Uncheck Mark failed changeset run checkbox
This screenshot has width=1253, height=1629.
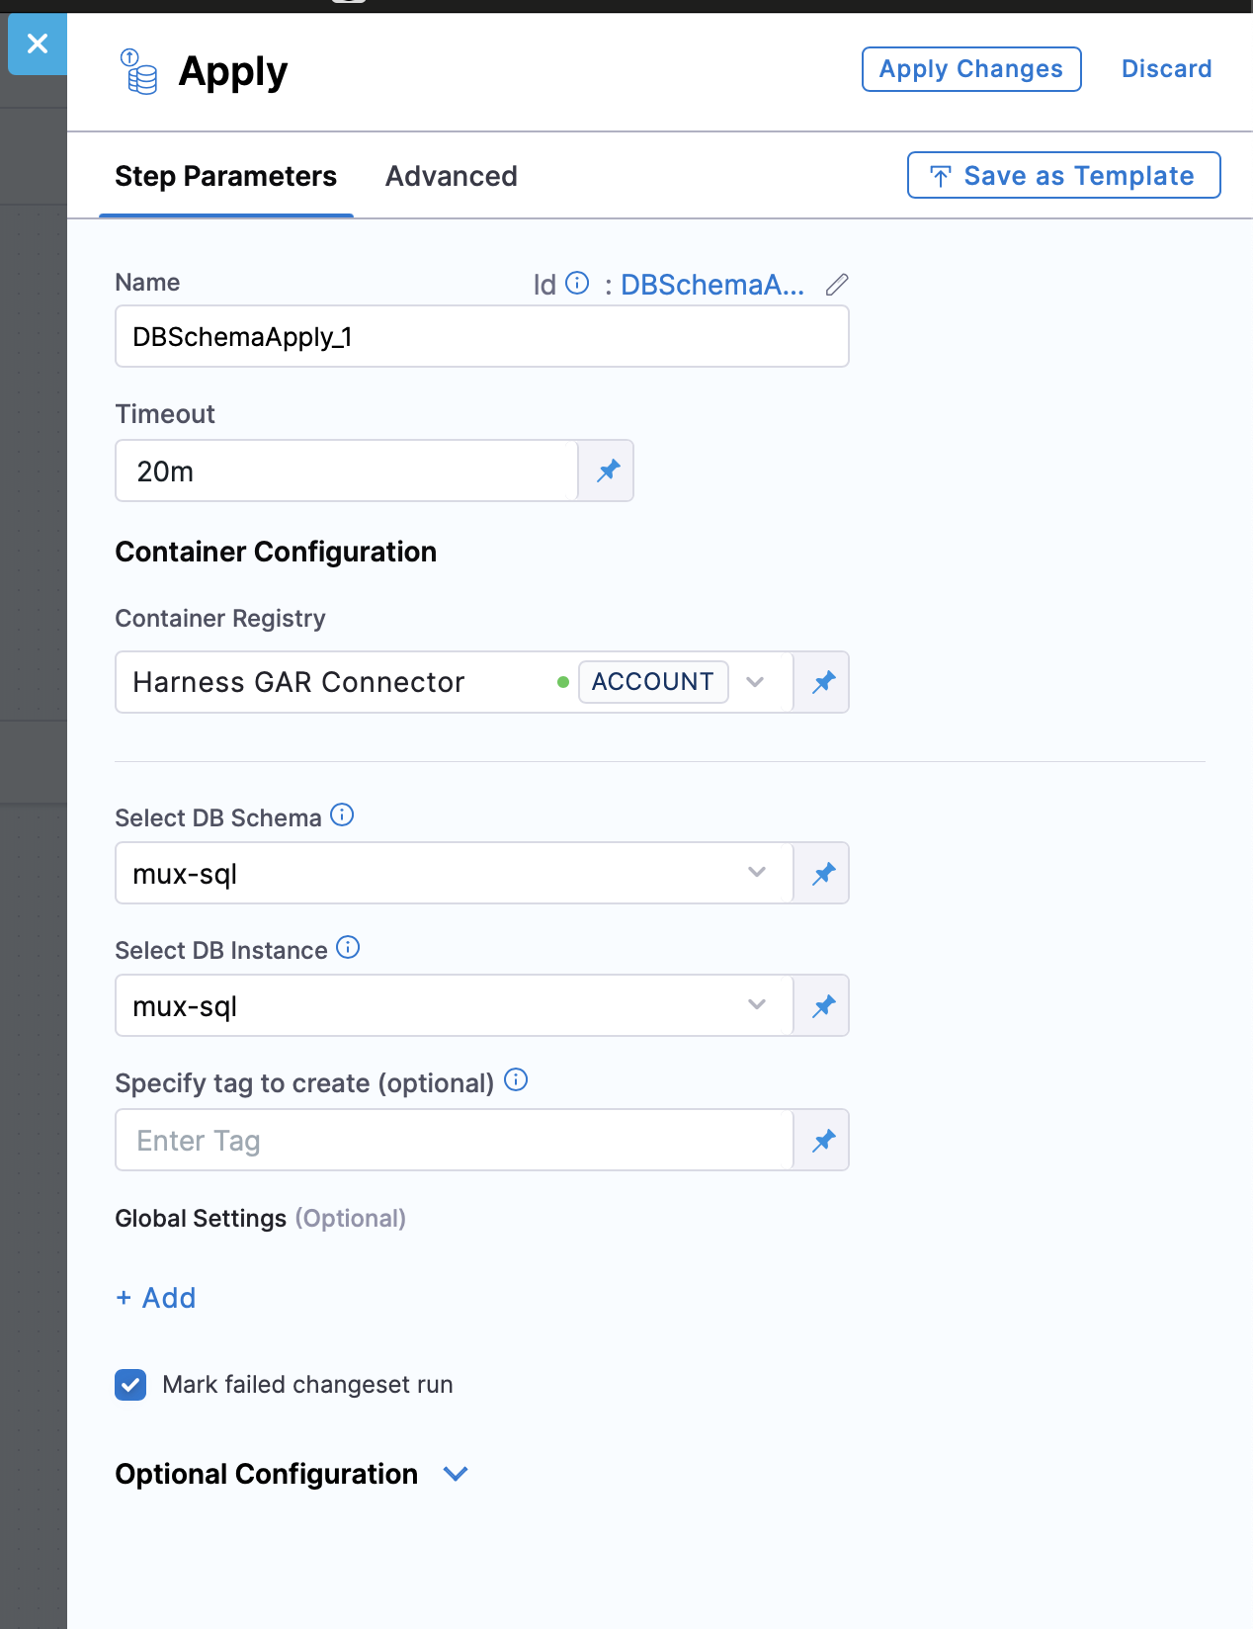(130, 1385)
